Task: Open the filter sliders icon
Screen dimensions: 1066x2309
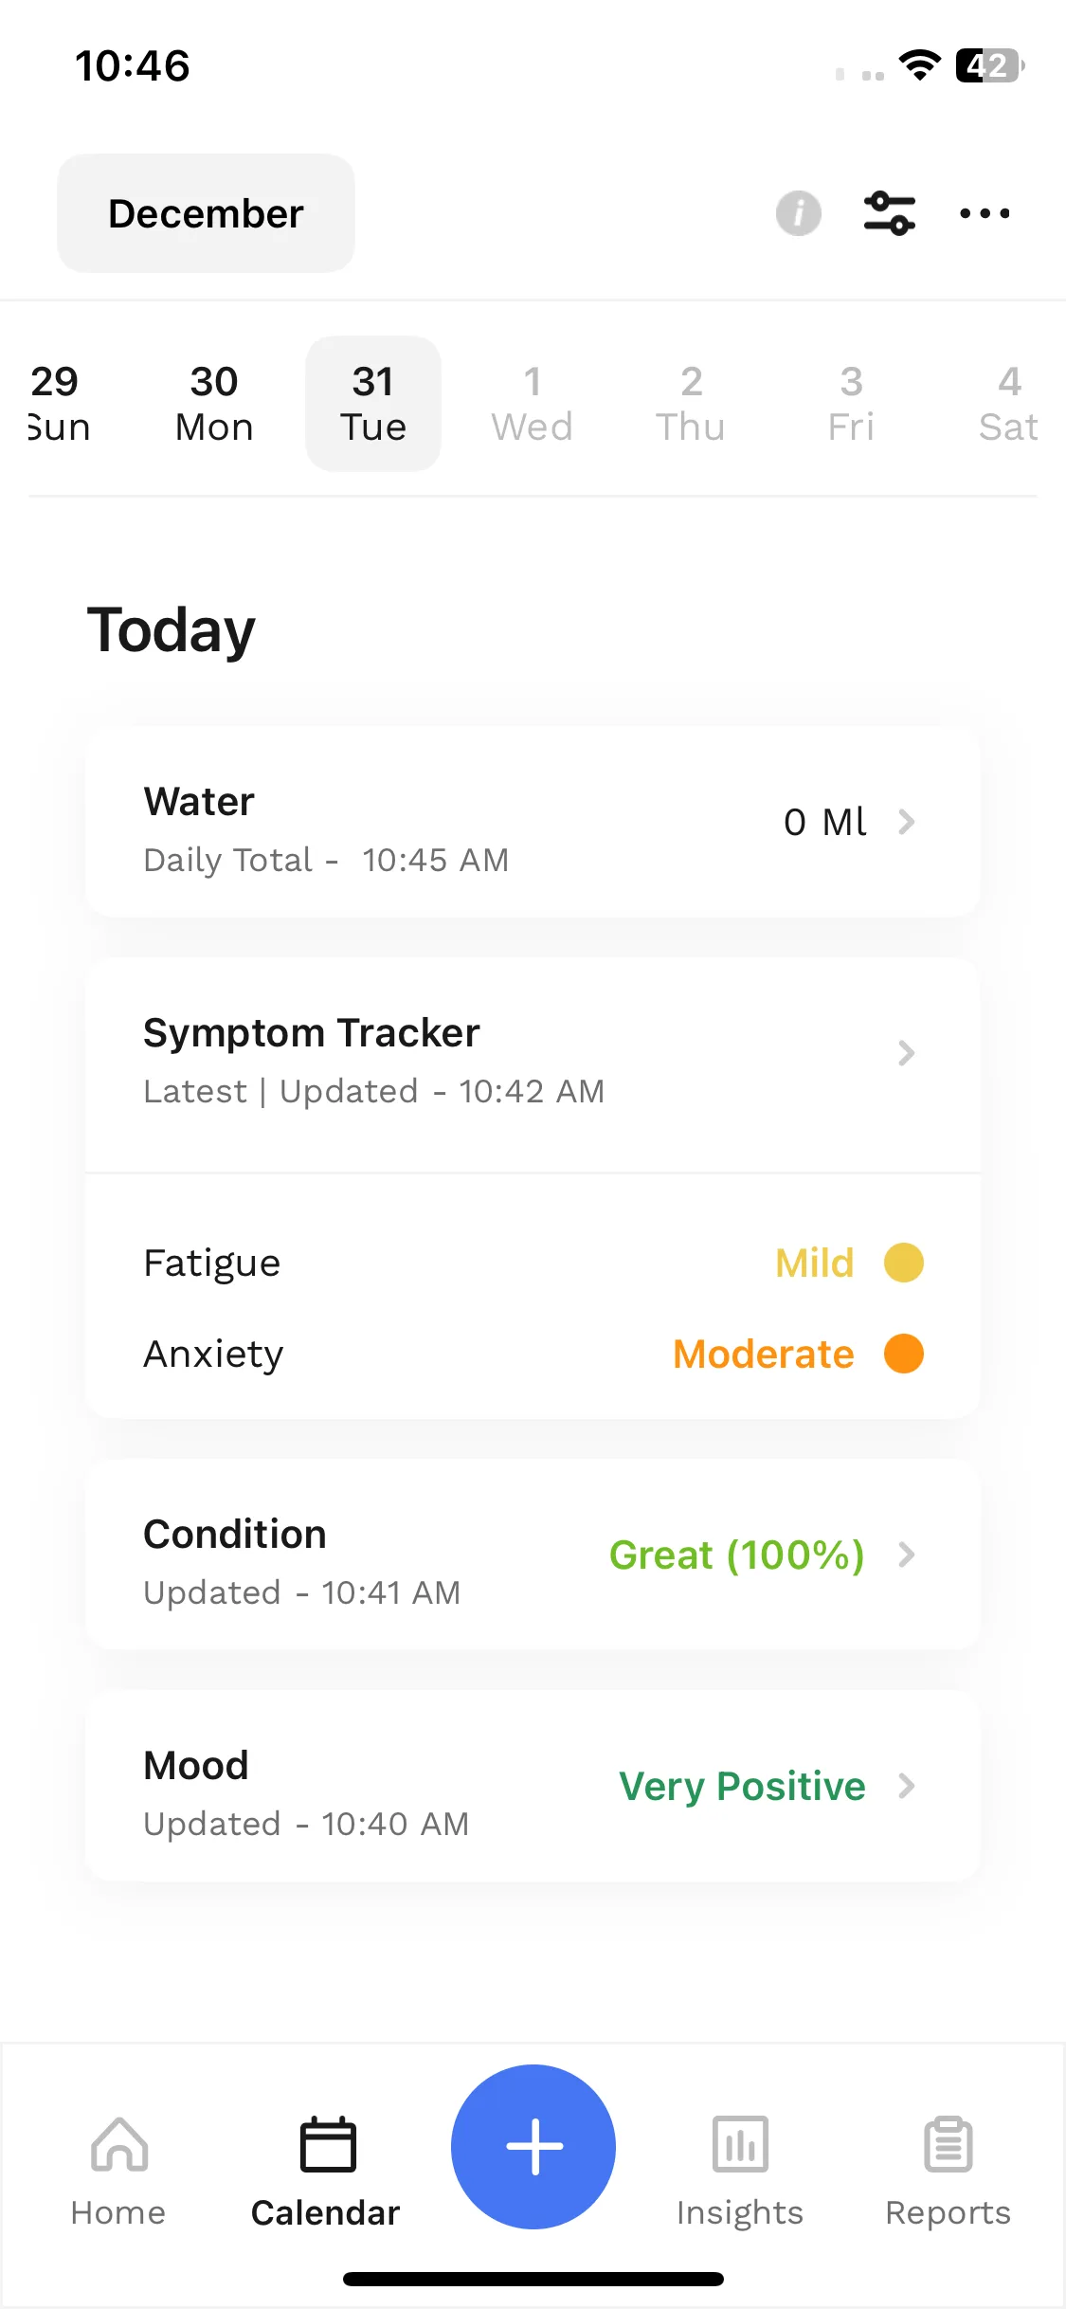Action: tap(890, 213)
